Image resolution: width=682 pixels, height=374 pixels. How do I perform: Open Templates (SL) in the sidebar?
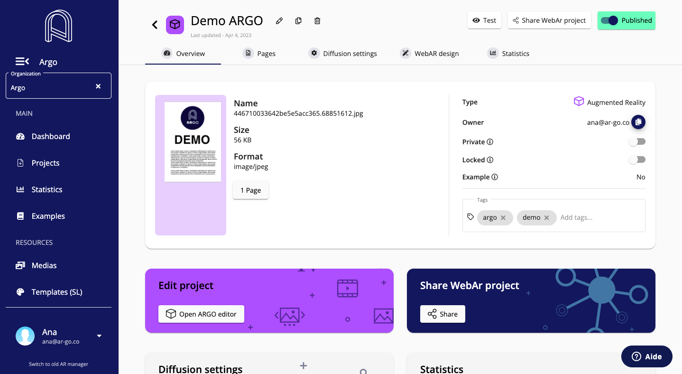[49, 292]
